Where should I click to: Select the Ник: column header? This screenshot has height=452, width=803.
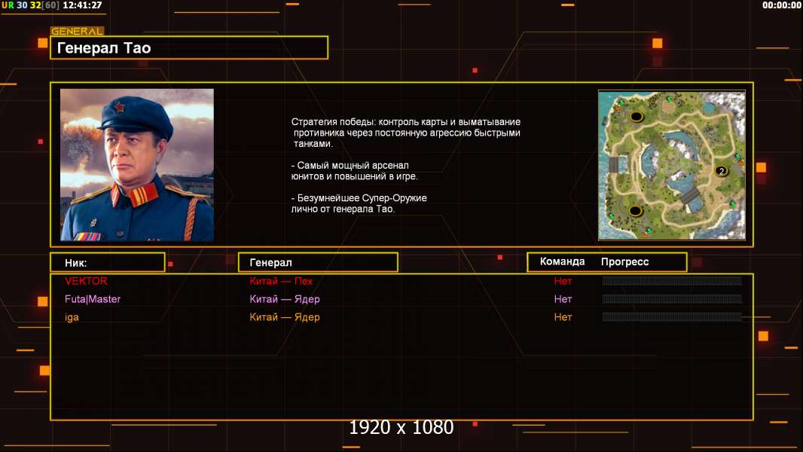(108, 263)
